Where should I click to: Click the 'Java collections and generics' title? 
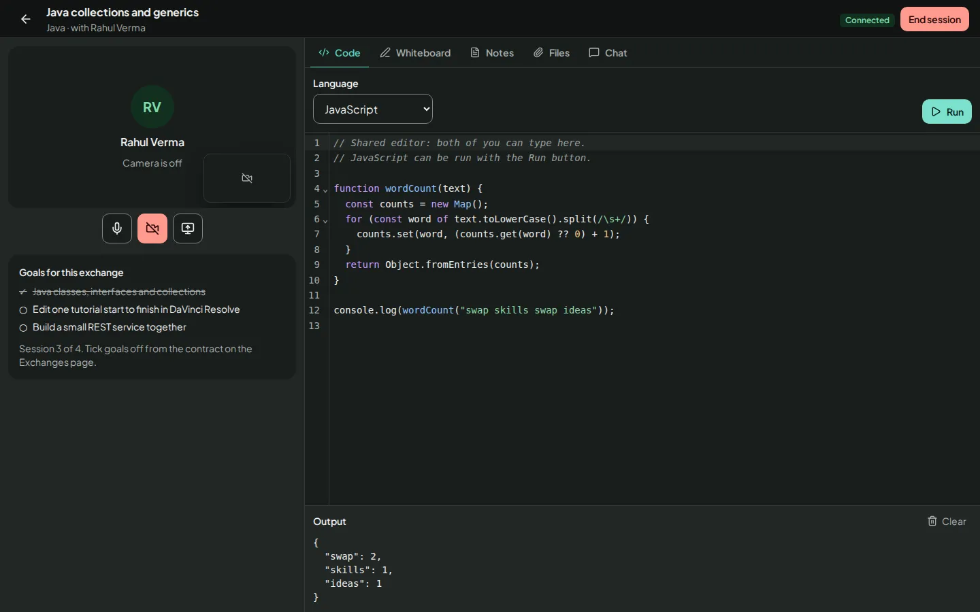coord(122,12)
